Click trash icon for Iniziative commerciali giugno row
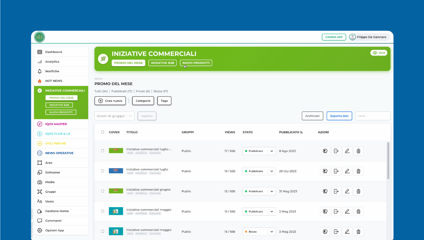This screenshot has height=240, width=424. coord(358,191)
